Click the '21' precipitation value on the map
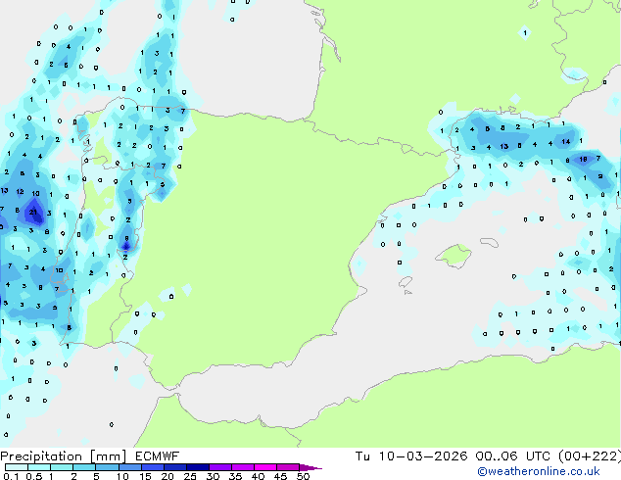The width and height of the screenshot is (621, 480). [x=33, y=212]
